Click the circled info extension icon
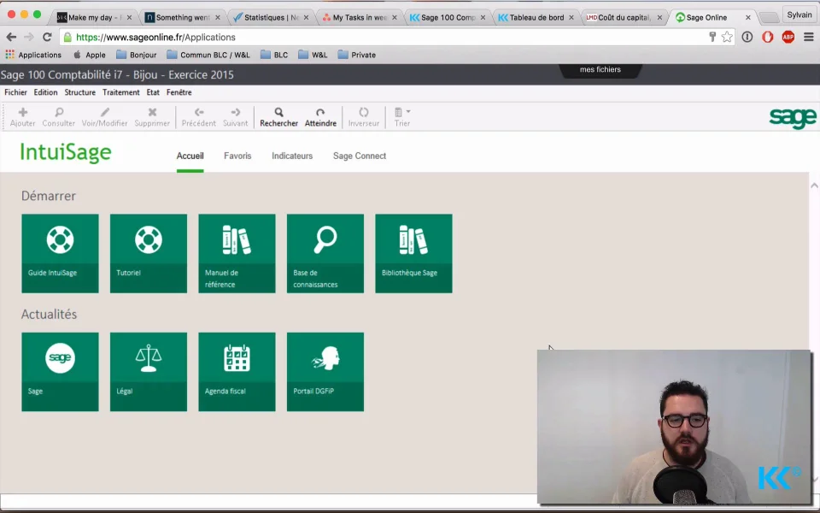The image size is (820, 513). coord(747,37)
